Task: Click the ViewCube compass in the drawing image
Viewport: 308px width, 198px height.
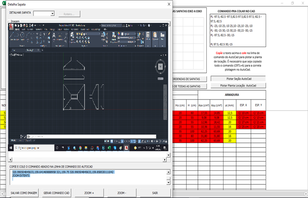Action: 160,67
